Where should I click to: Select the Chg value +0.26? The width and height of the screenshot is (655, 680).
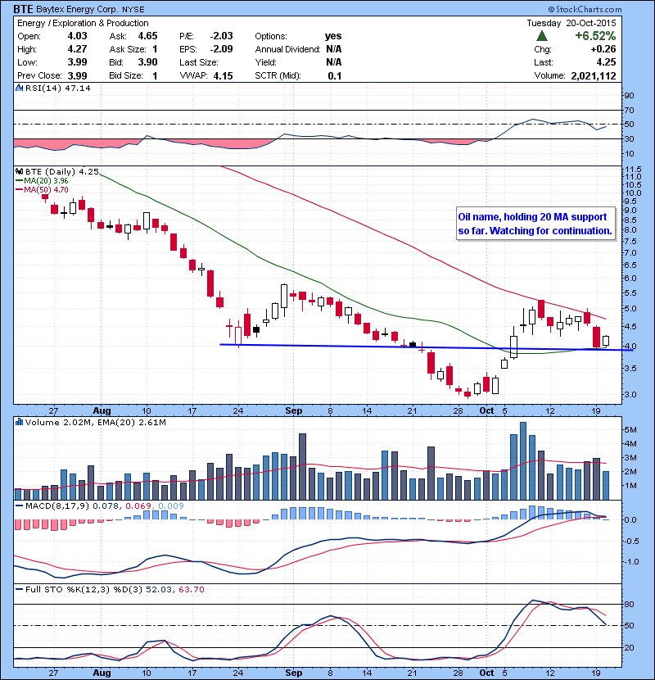(603, 49)
